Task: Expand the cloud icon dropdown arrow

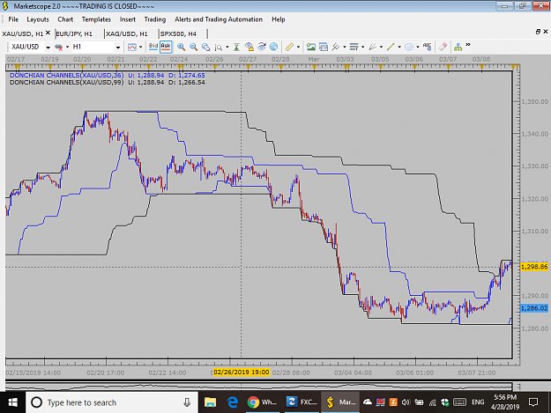Action: (67, 47)
